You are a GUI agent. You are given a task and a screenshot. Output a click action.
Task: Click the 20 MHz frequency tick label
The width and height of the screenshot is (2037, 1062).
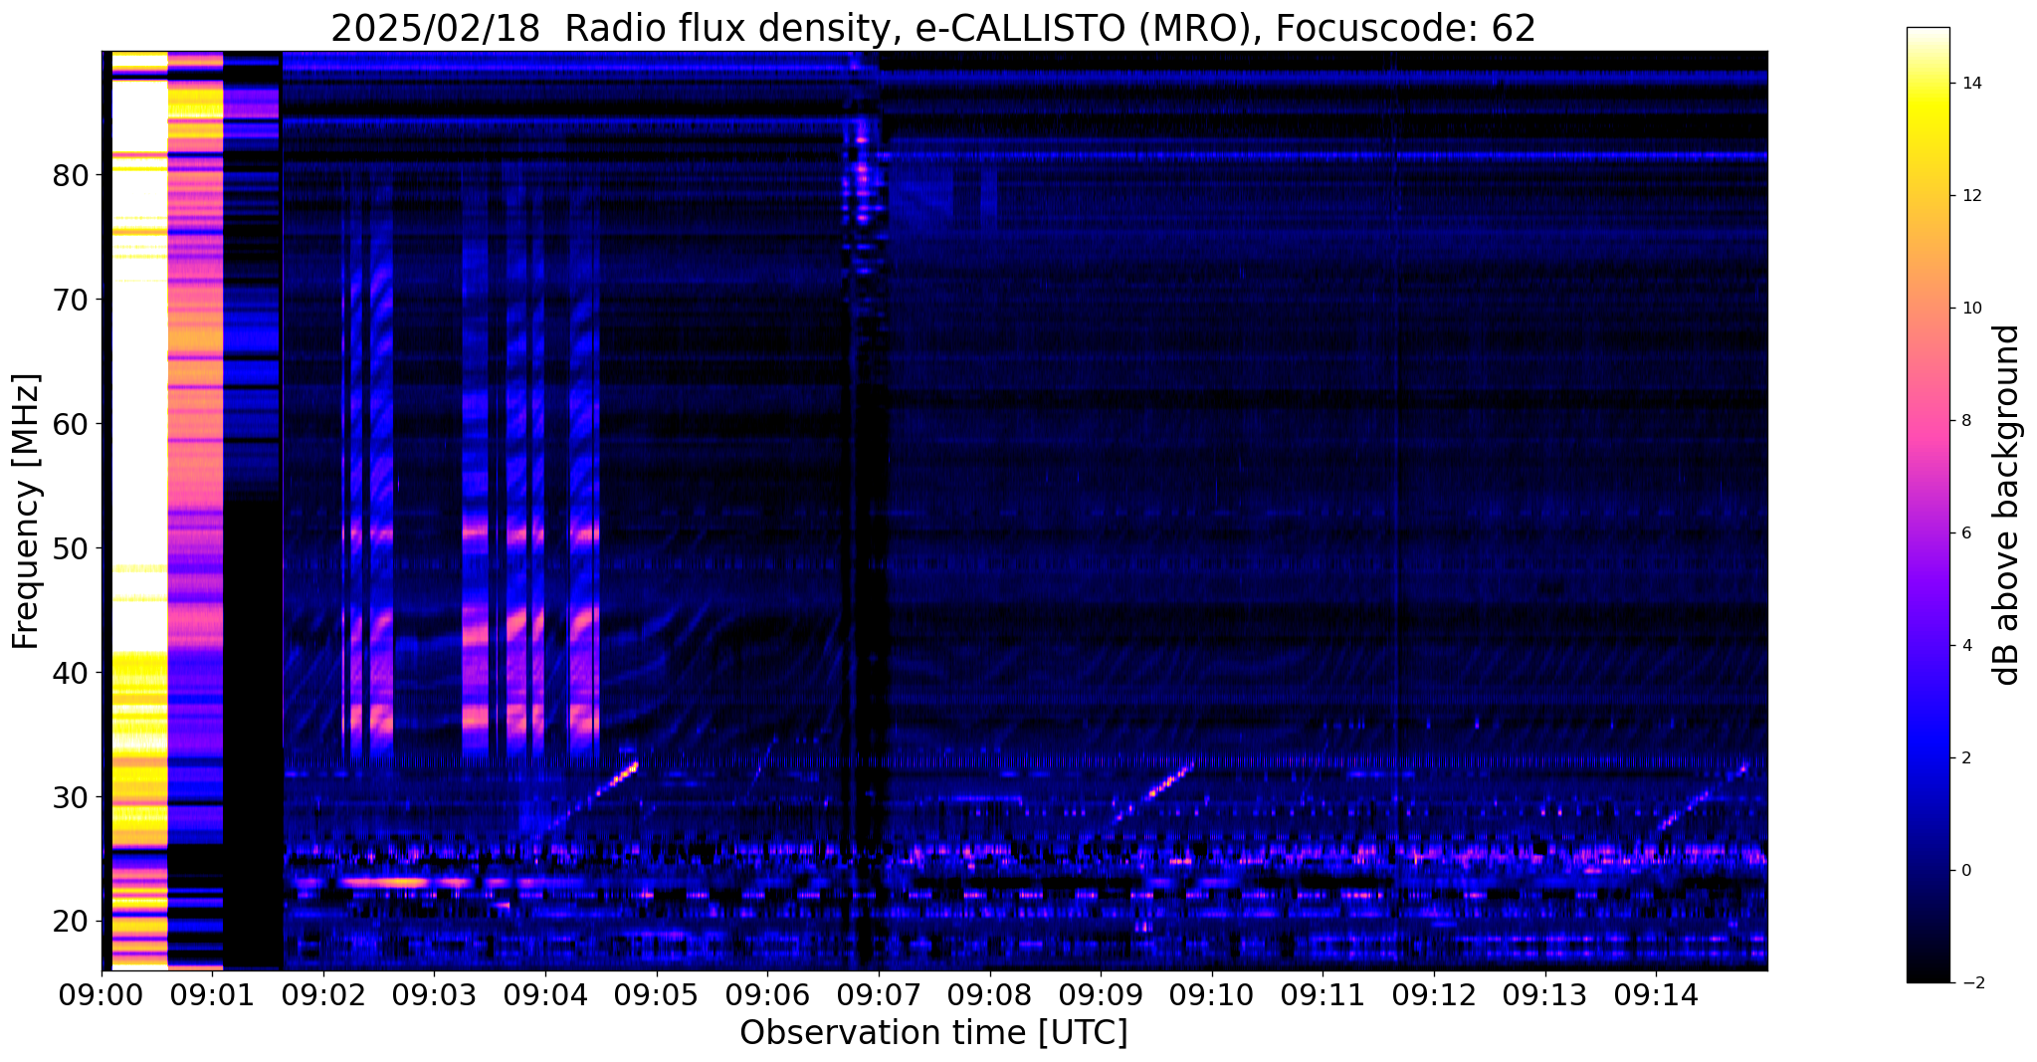[x=72, y=922]
